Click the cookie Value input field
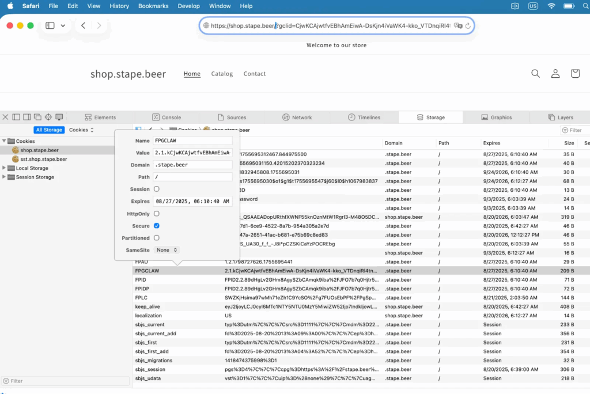The width and height of the screenshot is (590, 394). click(x=192, y=153)
